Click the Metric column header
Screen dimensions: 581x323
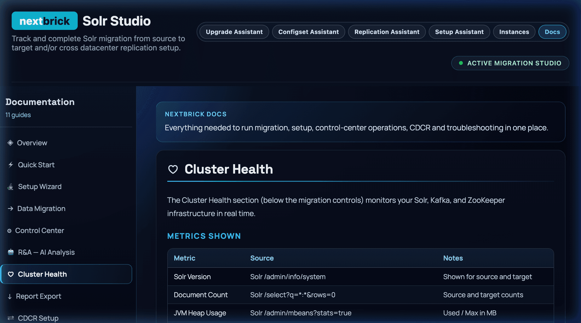tap(185, 258)
